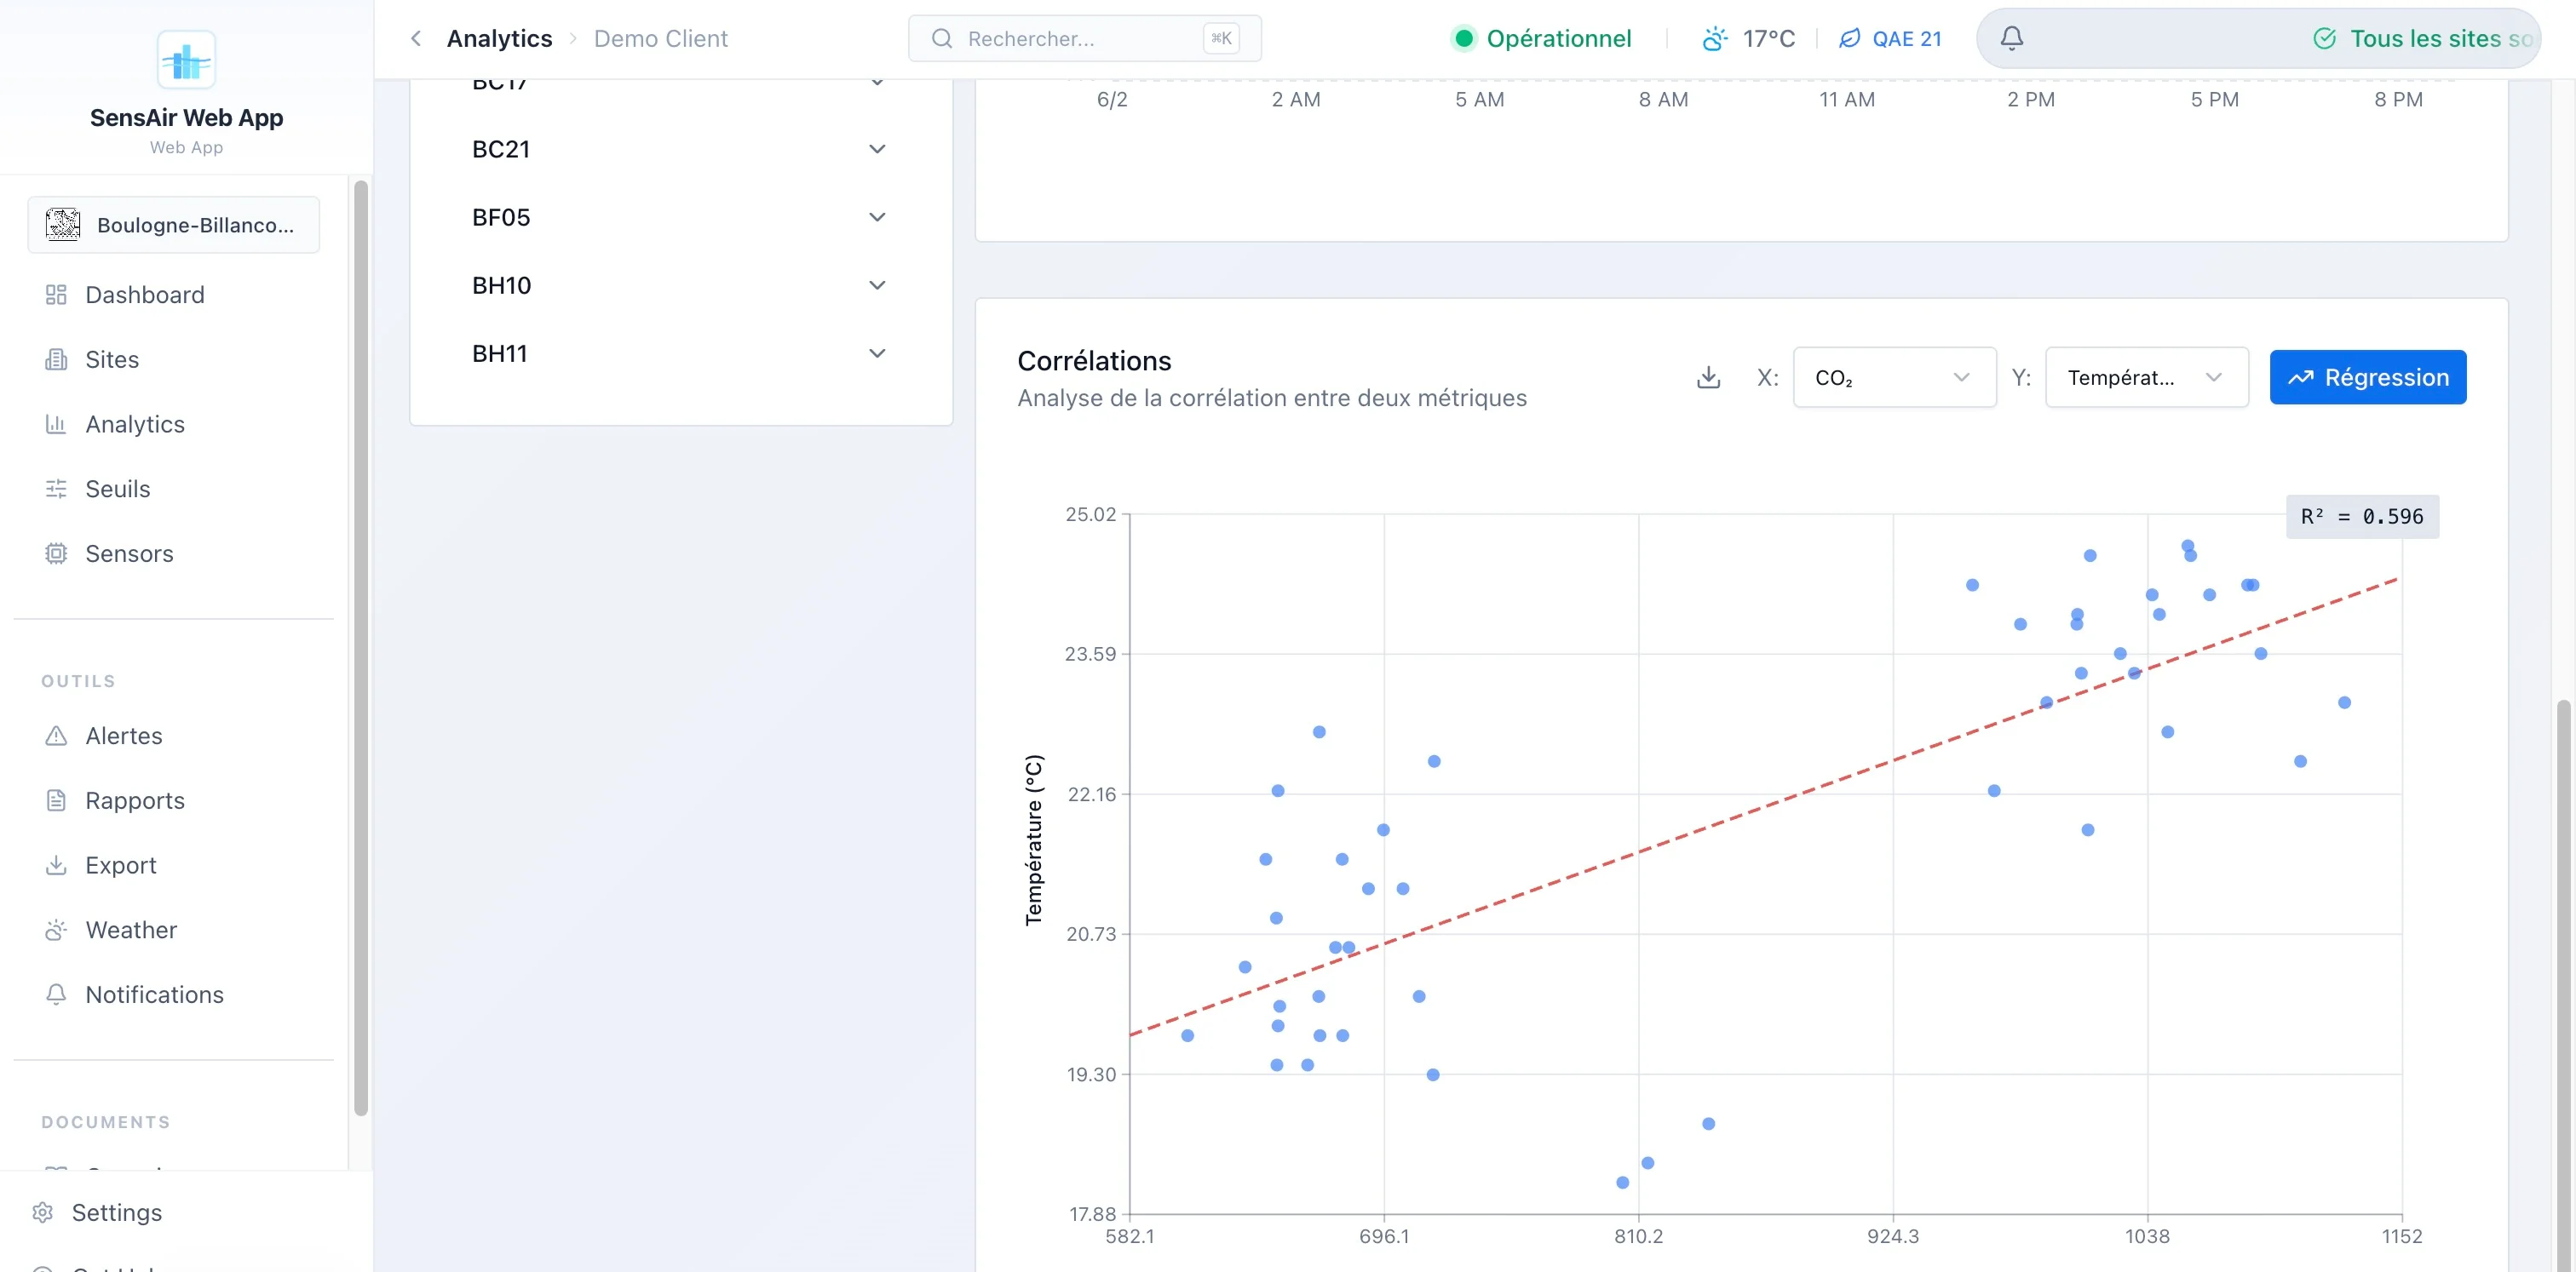The width and height of the screenshot is (2576, 1272).
Task: Click the back arrow in header
Action: (416, 38)
